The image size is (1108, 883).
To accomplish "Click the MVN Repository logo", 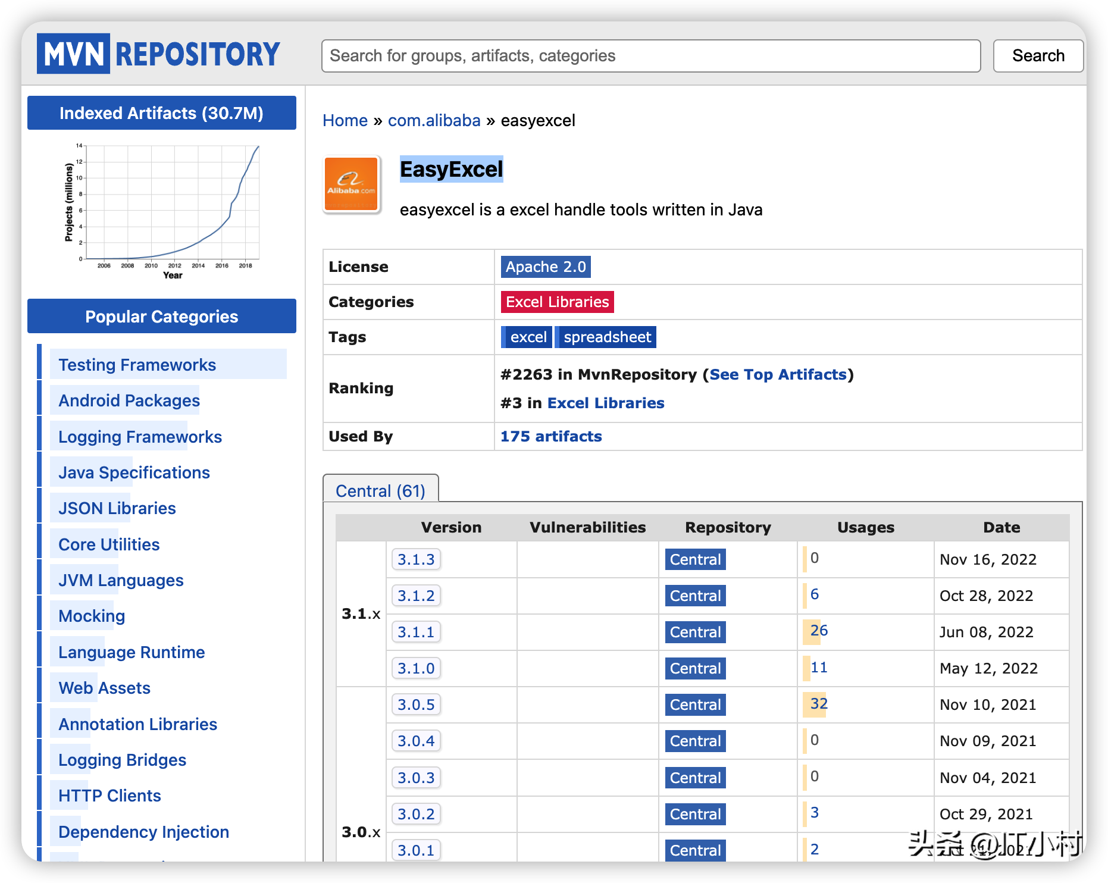I will point(158,54).
